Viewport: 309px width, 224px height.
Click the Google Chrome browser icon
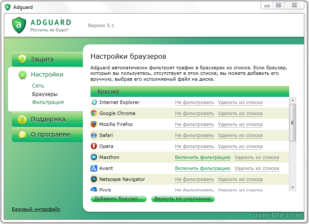[94, 113]
